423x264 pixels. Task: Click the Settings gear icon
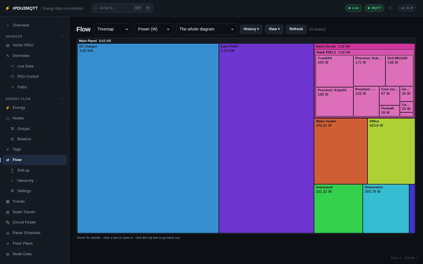point(12,191)
